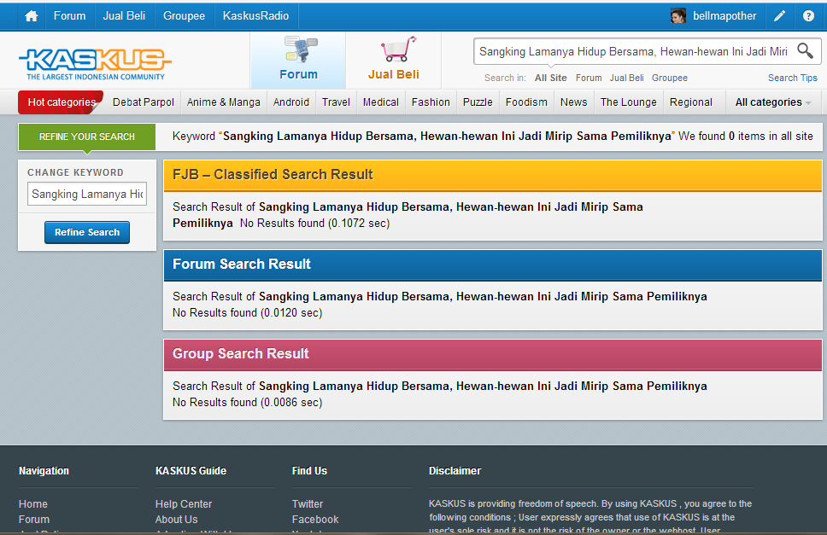Expand the All categories dropdown
The image size is (827, 535).
[x=773, y=102]
